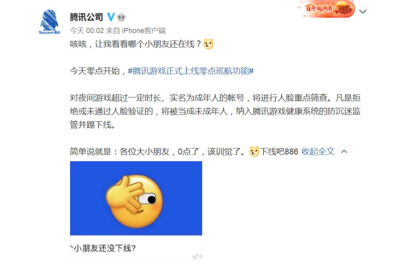
Task: Open the 腾讯公司 profile name
Action: tap(87, 17)
